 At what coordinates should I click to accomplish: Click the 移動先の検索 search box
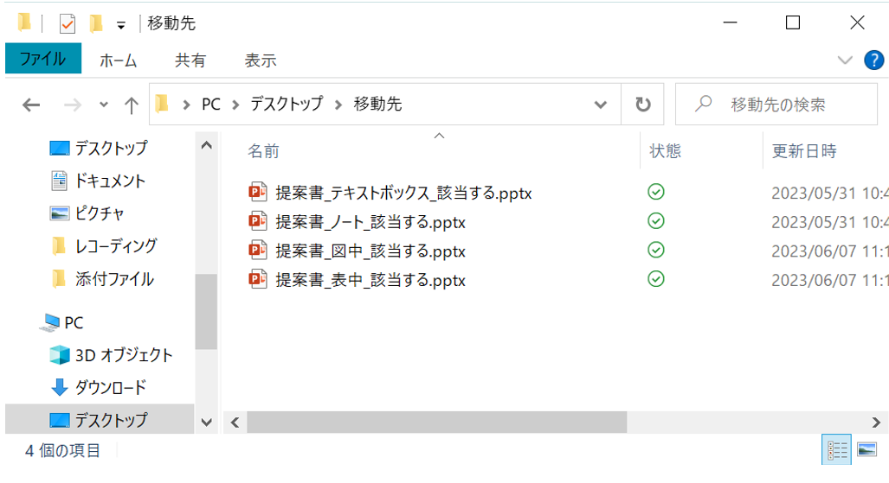pos(777,105)
